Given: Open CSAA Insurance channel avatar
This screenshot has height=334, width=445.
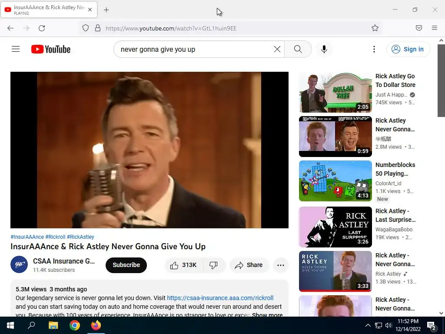Looking at the screenshot, I should point(19,264).
